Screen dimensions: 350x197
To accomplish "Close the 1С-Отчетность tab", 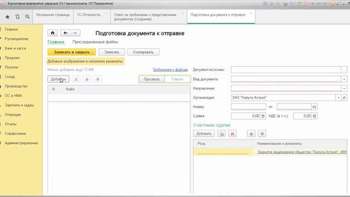I will pos(106,14).
